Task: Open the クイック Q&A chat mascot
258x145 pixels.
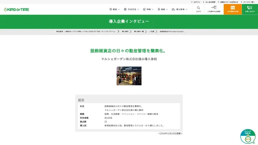Action: coord(248,137)
